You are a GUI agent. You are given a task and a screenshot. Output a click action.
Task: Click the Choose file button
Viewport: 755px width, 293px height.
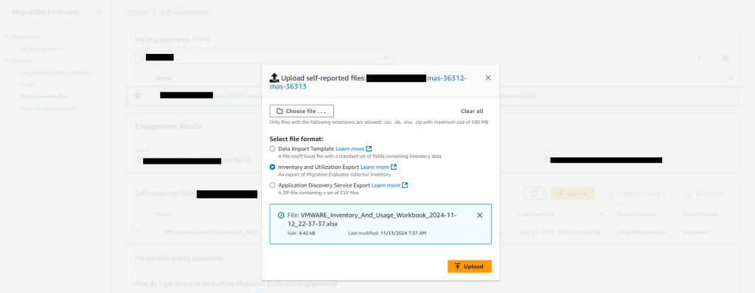click(x=302, y=111)
